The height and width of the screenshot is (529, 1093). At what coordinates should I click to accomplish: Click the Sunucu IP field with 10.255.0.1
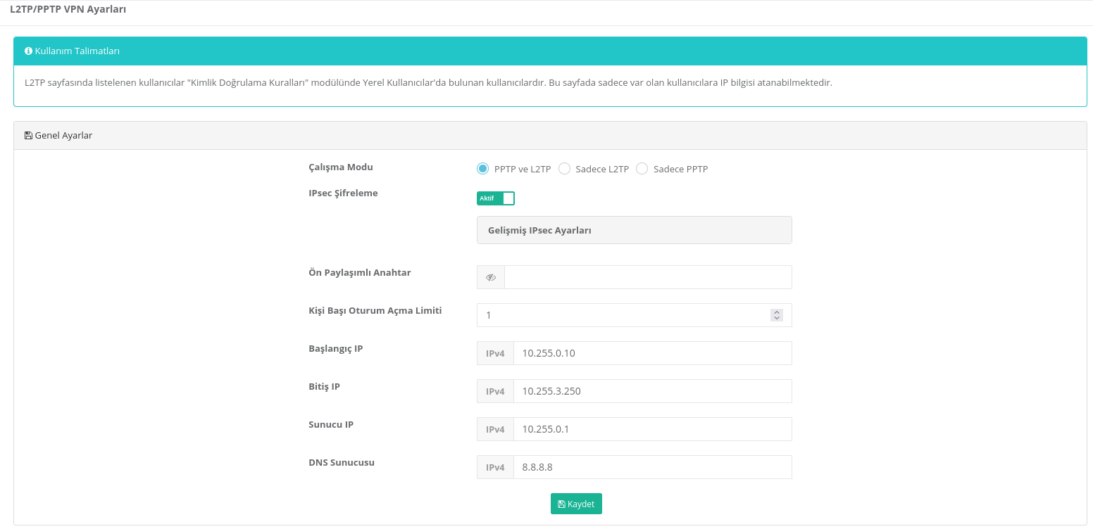[x=653, y=429]
